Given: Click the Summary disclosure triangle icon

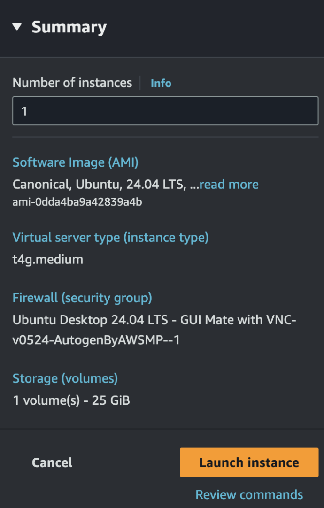Looking at the screenshot, I should [17, 27].
